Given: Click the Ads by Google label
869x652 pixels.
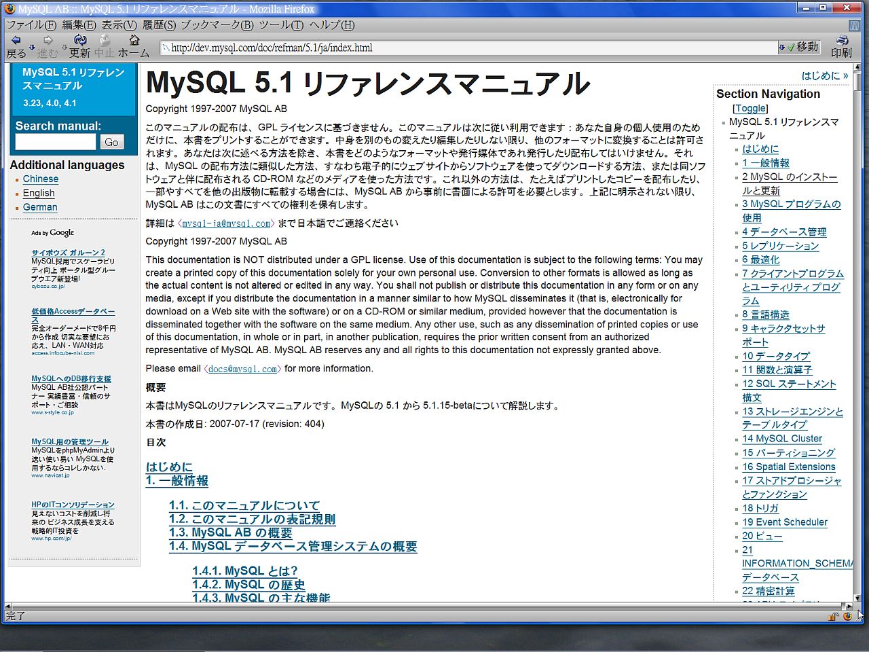Looking at the screenshot, I should tap(52, 232).
